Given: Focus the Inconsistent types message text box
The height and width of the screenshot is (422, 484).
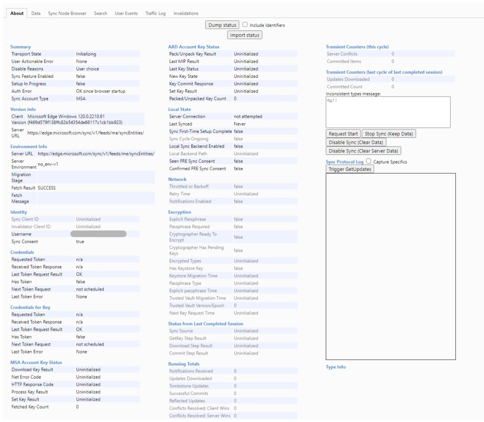Looking at the screenshot, I should (388, 112).
